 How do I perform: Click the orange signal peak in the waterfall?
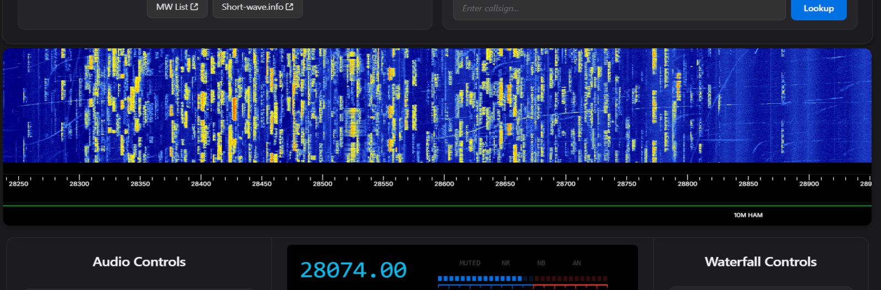click(x=234, y=109)
